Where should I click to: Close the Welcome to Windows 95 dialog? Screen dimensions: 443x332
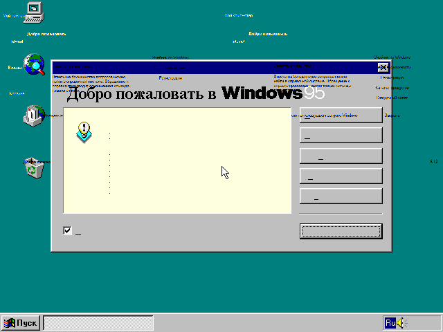click(x=382, y=67)
